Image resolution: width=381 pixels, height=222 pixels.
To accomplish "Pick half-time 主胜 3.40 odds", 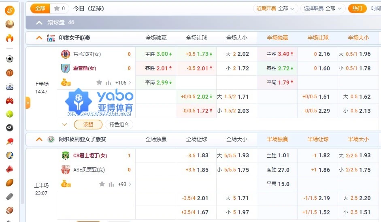I will (277, 54).
